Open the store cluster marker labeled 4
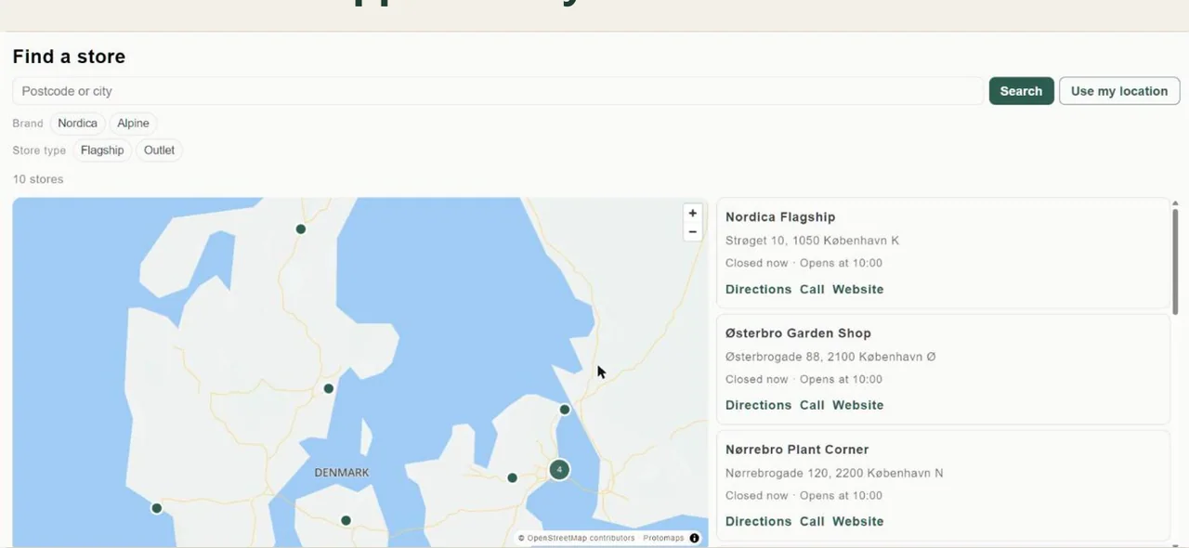The image size is (1189, 548). tap(558, 469)
